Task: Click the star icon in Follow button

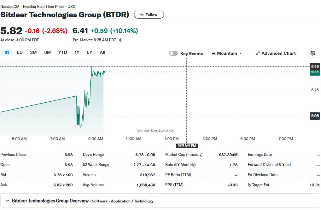Action: (142, 15)
